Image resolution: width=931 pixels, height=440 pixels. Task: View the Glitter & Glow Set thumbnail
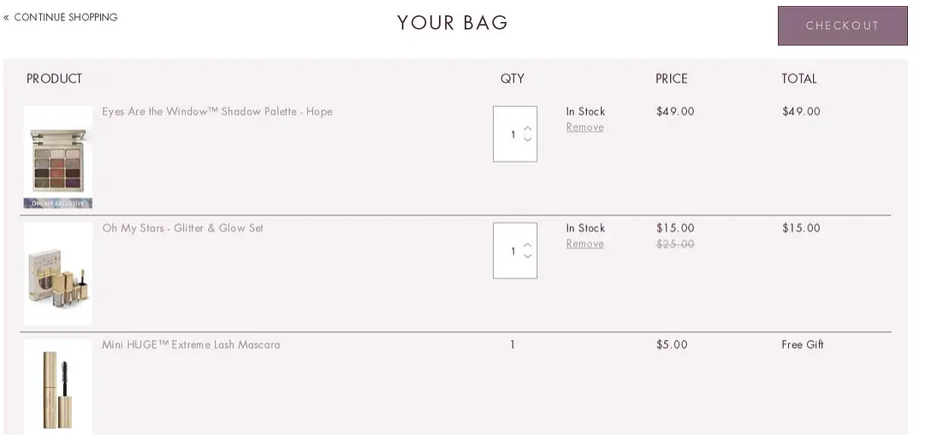[x=58, y=273]
